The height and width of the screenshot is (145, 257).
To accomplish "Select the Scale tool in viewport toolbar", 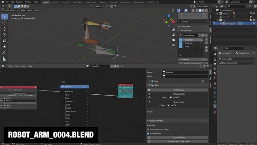I will point(4,41).
